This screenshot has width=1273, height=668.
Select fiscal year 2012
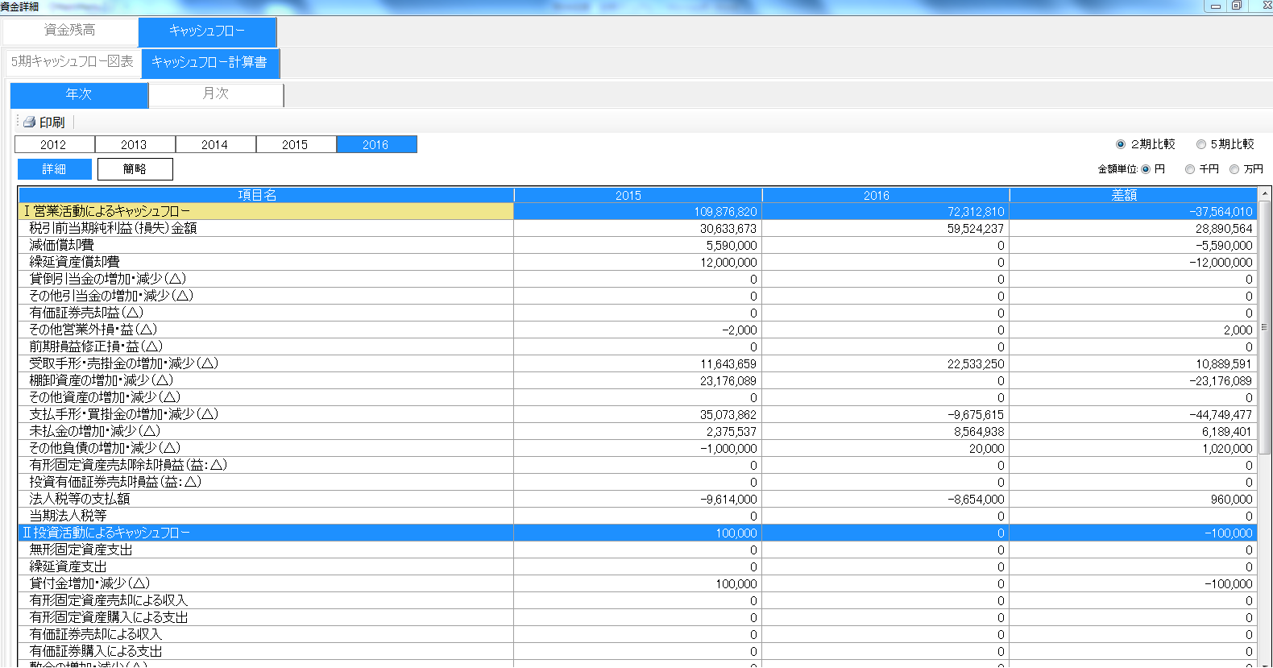coord(54,145)
